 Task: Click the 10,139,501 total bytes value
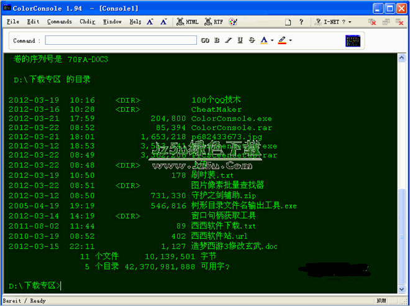170,256
